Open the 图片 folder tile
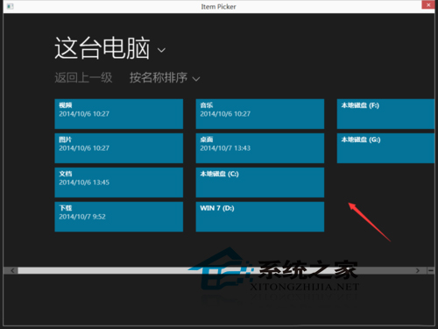 tap(119, 148)
